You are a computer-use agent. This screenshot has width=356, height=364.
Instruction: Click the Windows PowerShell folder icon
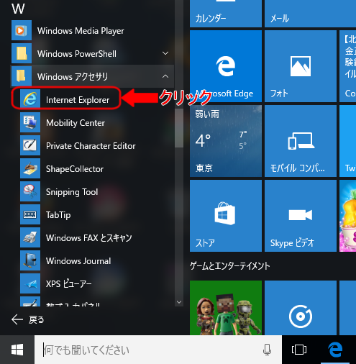pyautogui.click(x=22, y=53)
